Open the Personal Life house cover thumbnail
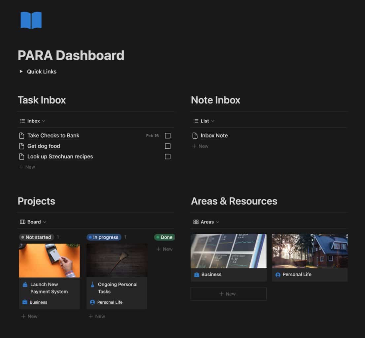Viewport: 365px width, 338px height. coord(310,251)
